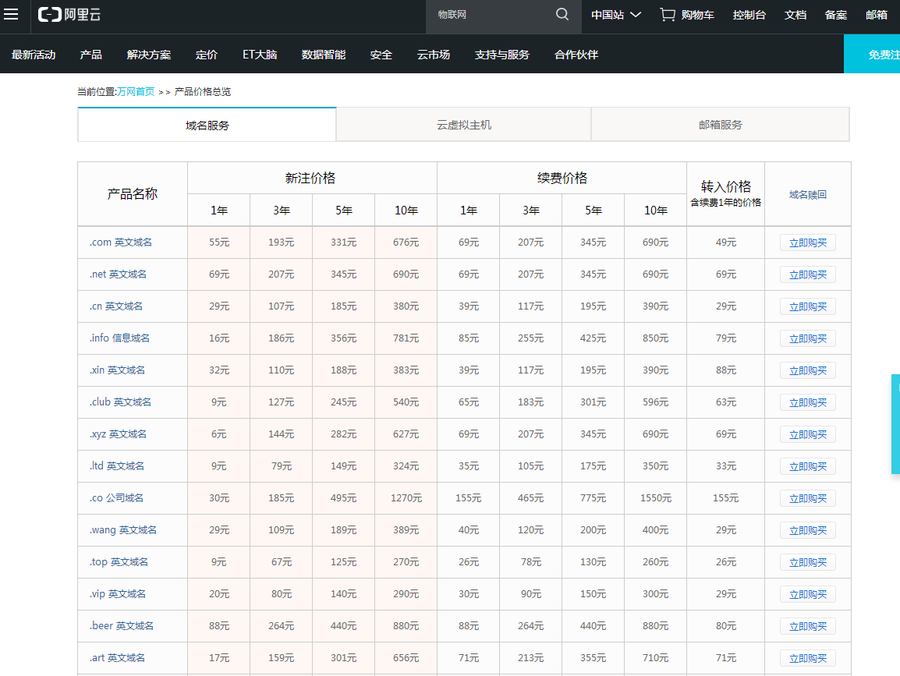The width and height of the screenshot is (900, 676).
Task: Open .club 英文域名 product link
Action: point(121,402)
